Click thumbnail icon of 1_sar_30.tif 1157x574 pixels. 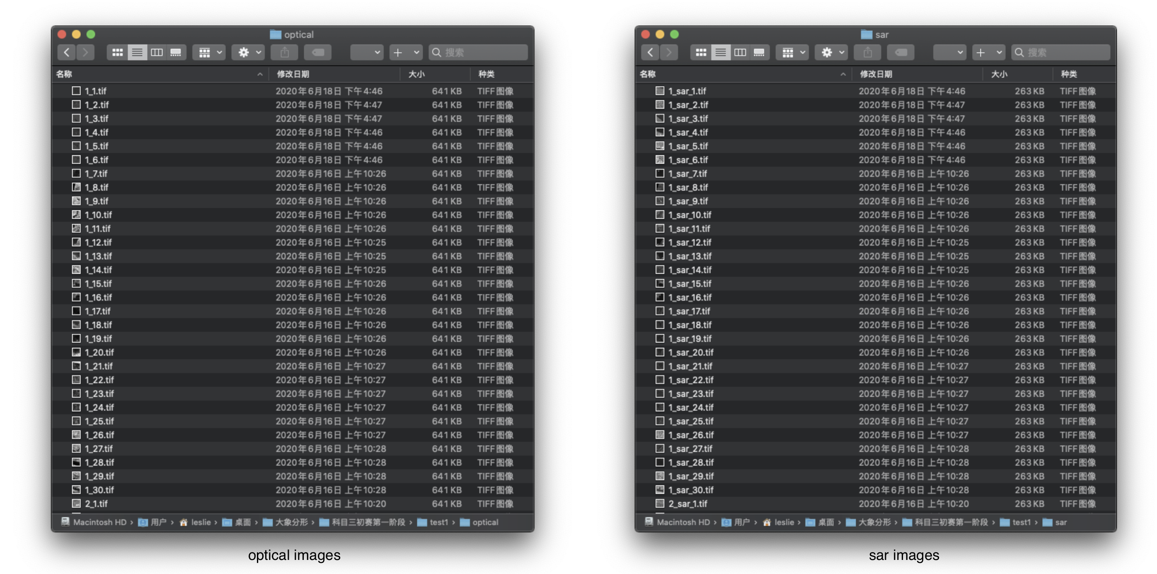[659, 490]
